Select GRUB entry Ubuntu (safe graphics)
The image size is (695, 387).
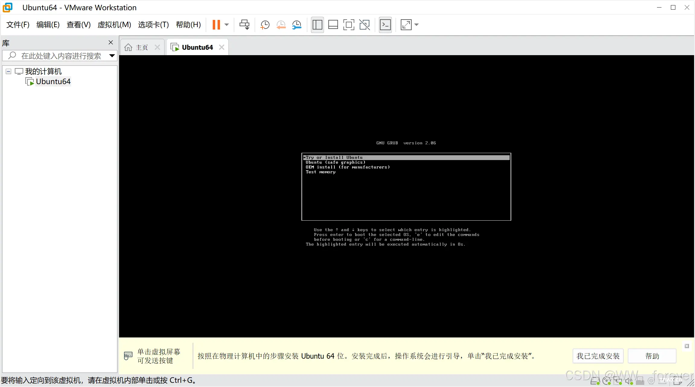pyautogui.click(x=335, y=162)
